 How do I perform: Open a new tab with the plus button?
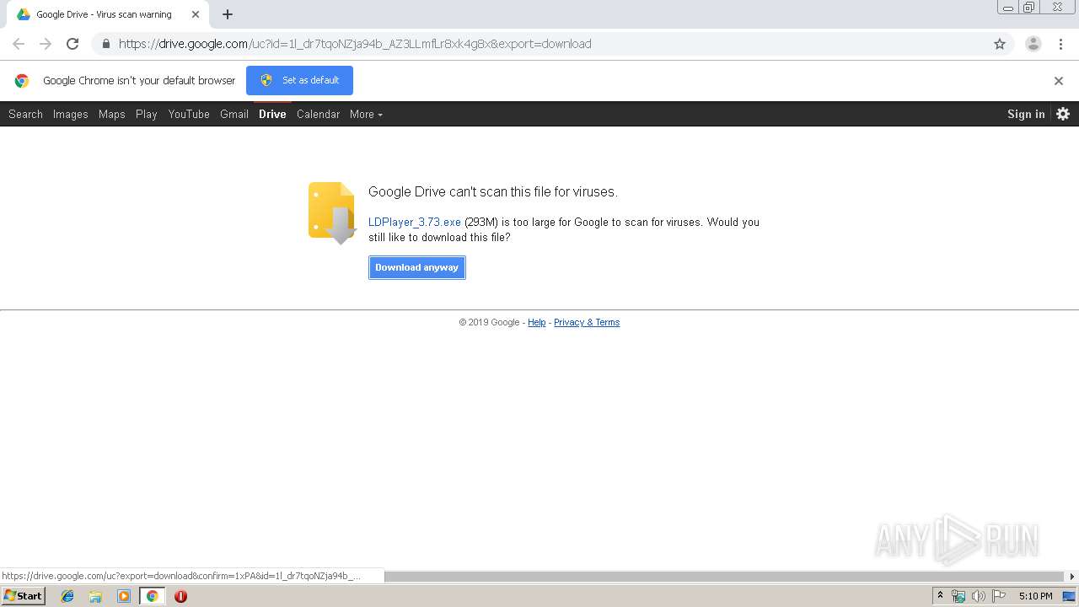(x=228, y=14)
